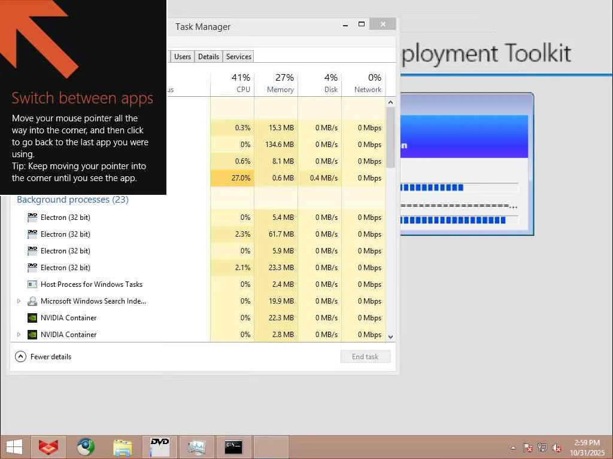Click the End task button
This screenshot has width=613, height=459.
(365, 356)
